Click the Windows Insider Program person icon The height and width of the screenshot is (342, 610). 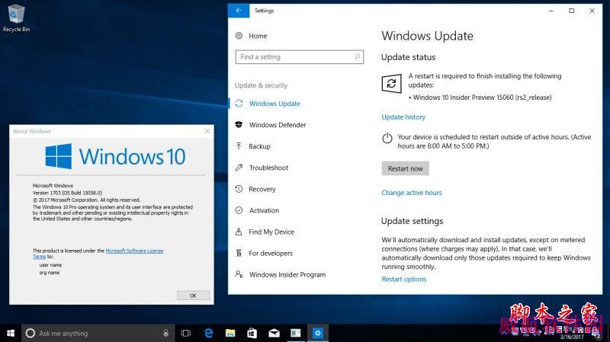point(239,274)
